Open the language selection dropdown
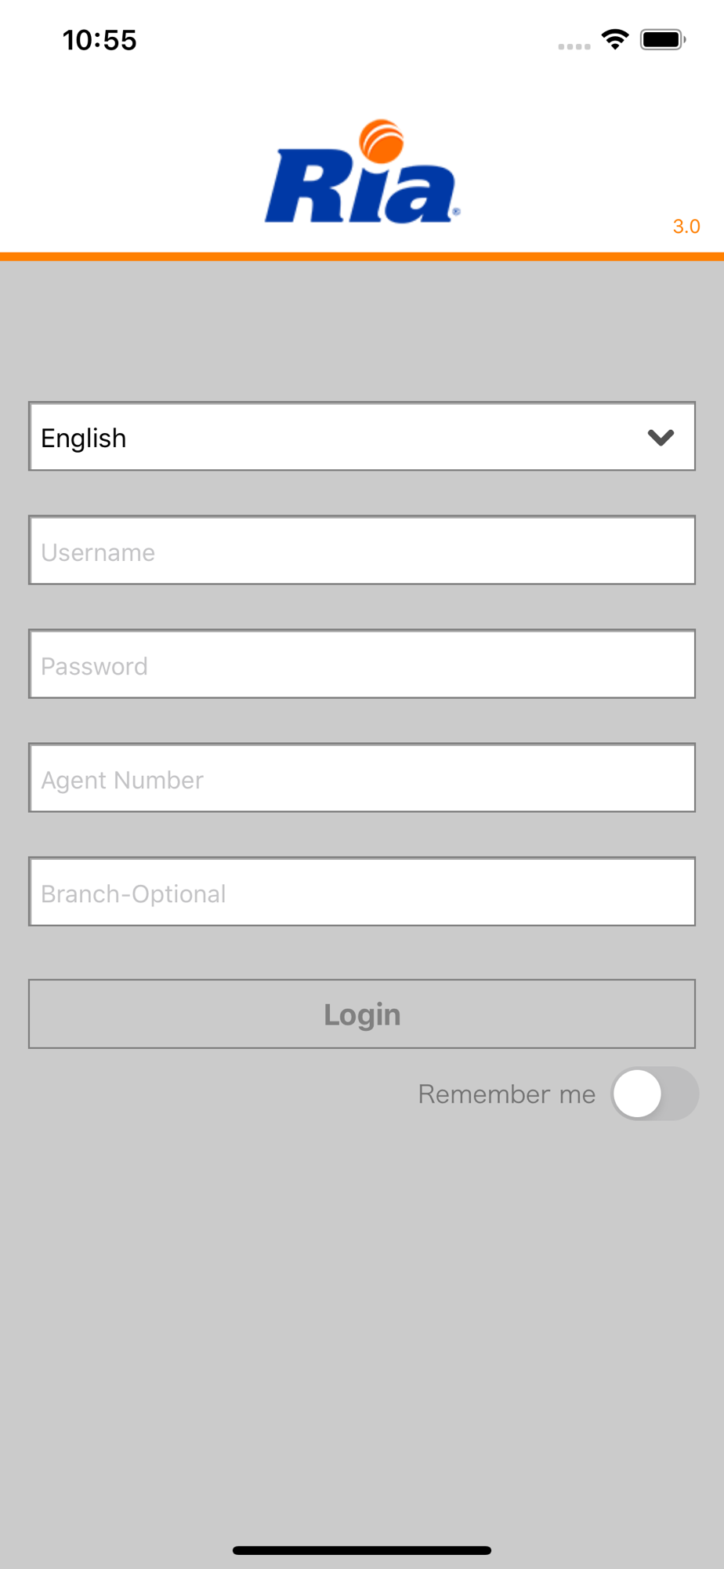 (x=362, y=436)
